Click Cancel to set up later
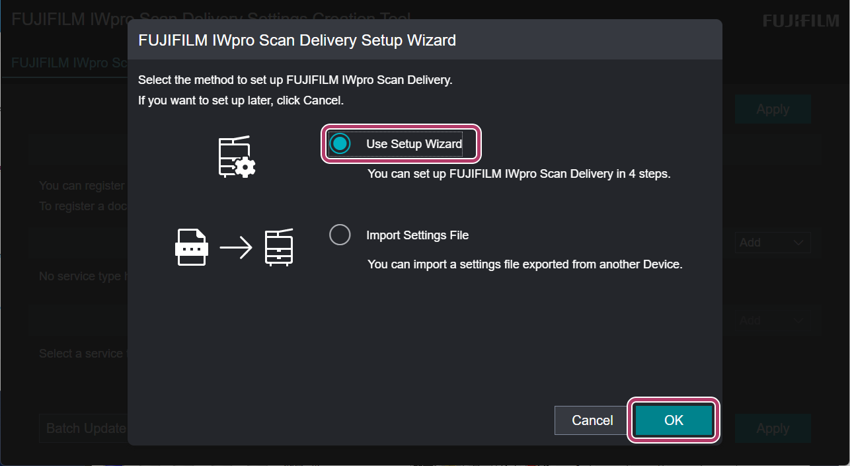The height and width of the screenshot is (466, 850). [x=592, y=420]
